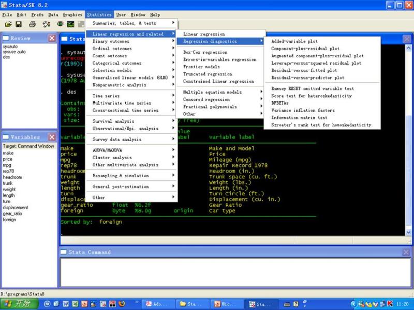Open the Prefs menu
The height and width of the screenshot is (310, 414).
pos(37,15)
